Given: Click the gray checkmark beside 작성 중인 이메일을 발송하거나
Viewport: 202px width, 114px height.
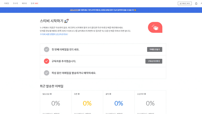Looking at the screenshot, I should pos(47,73).
